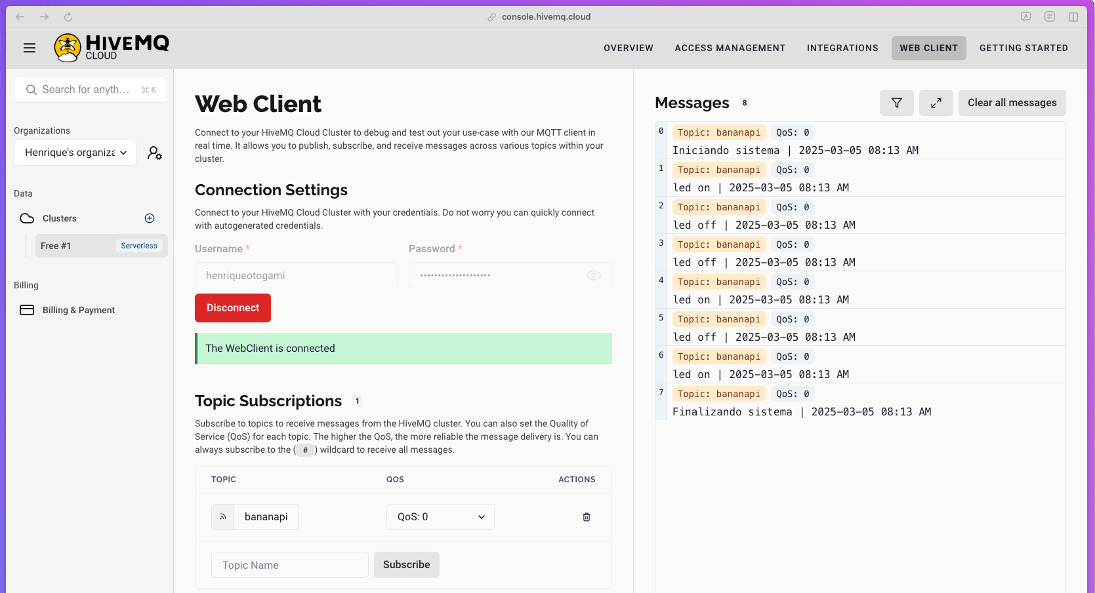Viewport: 1095px width, 593px height.
Task: Click the Clusters cloud icon
Action: (27, 218)
